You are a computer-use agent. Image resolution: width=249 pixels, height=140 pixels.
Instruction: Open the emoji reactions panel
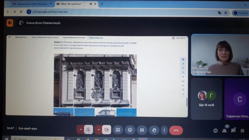pyautogui.click(x=130, y=130)
